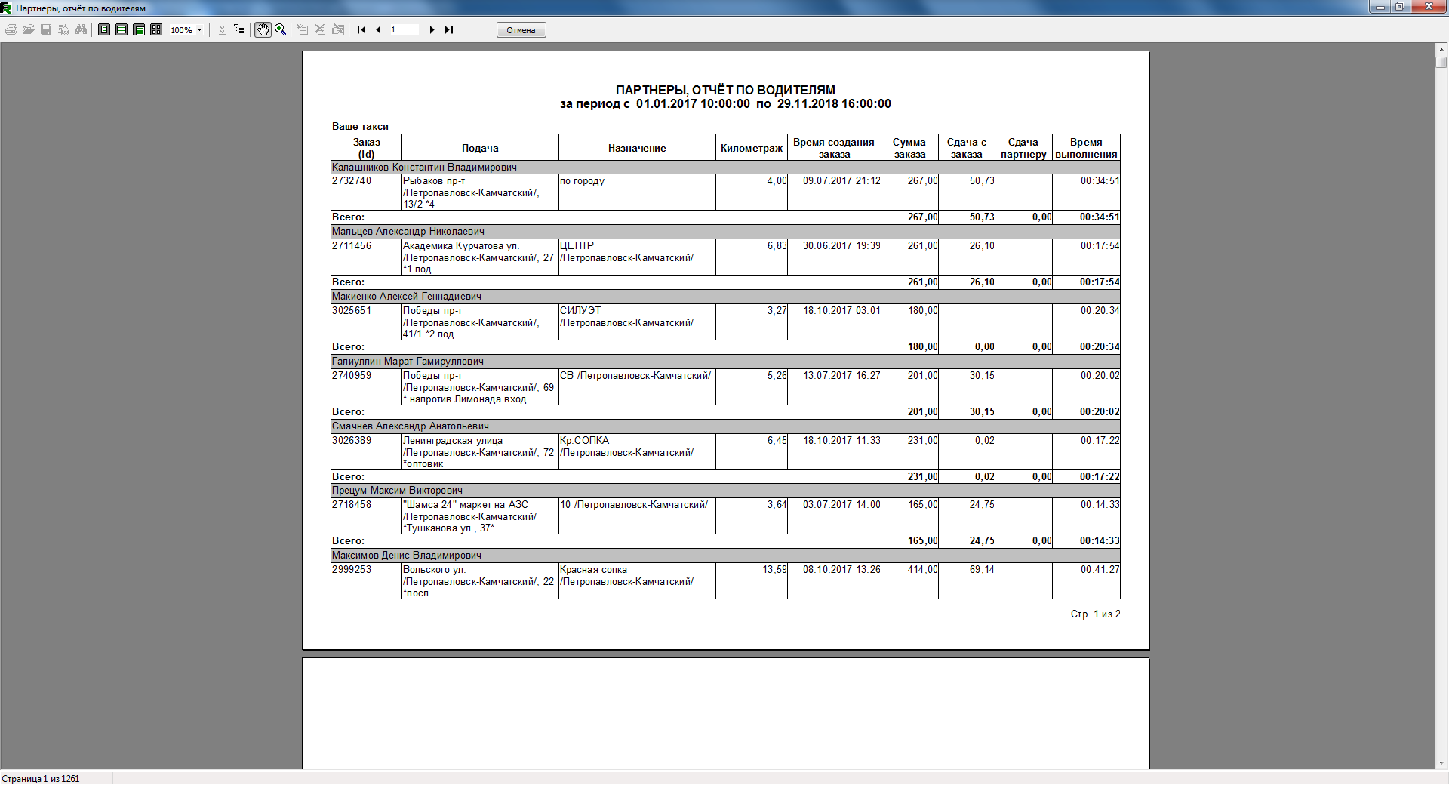Viewport: 1449px width, 785px height.
Task: Click the email export icon
Action: [x=64, y=29]
